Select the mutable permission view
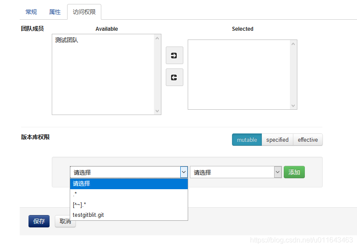This screenshot has height=248, width=357. [247, 140]
